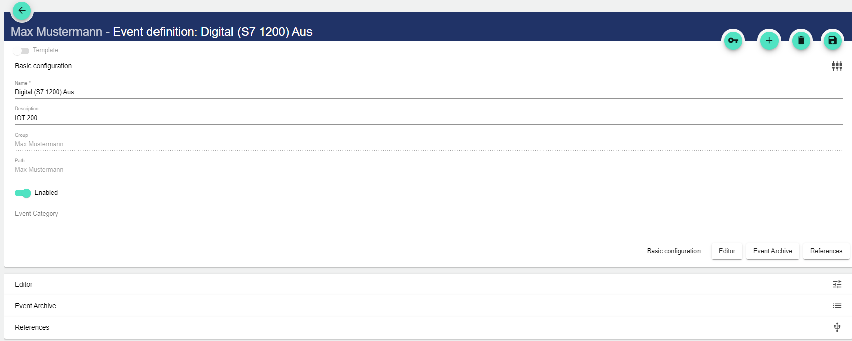The height and width of the screenshot is (341, 852).
Task: Click the Basic configuration sliders icon
Action: click(837, 66)
